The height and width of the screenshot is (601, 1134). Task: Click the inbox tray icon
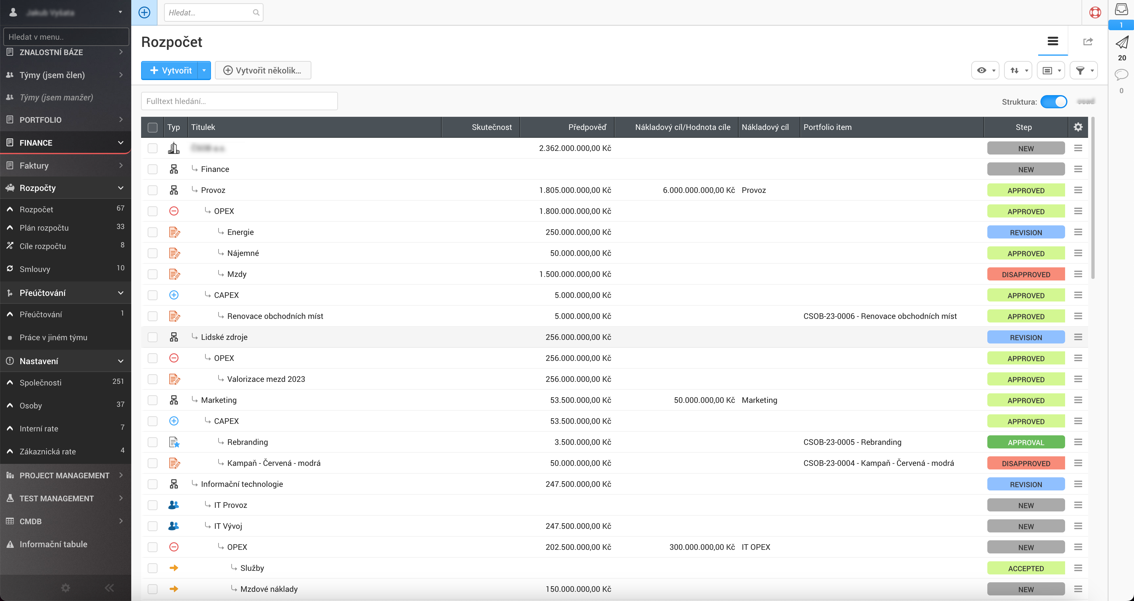1121,9
